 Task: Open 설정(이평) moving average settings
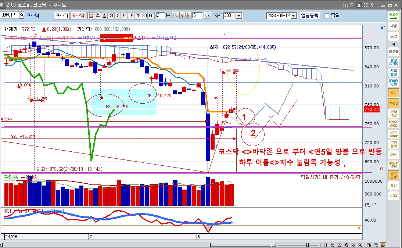click(x=394, y=62)
